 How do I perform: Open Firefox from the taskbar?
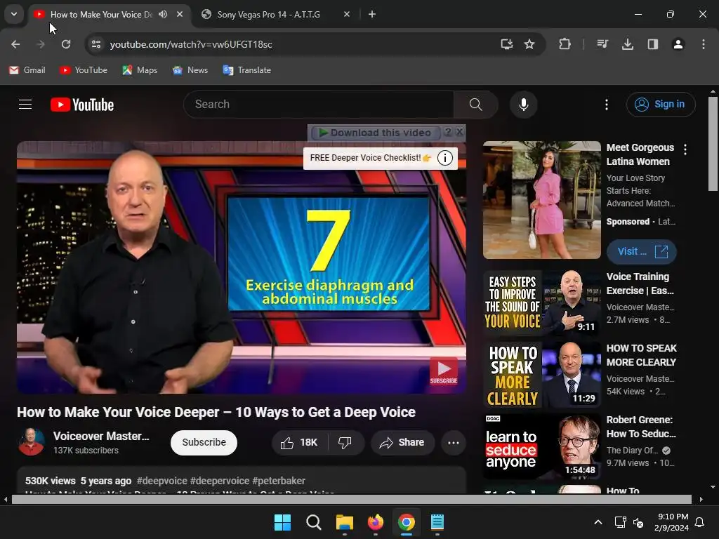pos(376,522)
